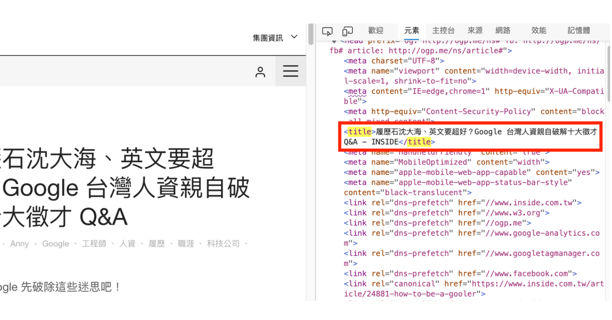
Task: Open the user account icon
Action: [260, 72]
